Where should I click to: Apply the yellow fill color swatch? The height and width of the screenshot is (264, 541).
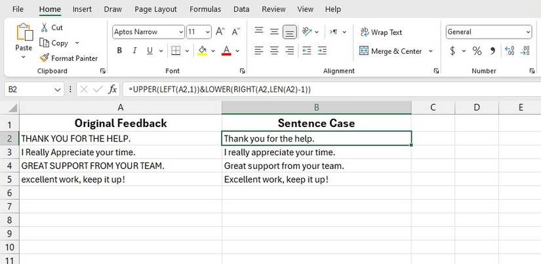click(203, 51)
